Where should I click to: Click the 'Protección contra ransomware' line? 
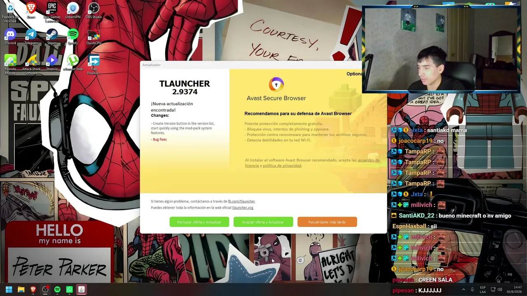click(x=305, y=134)
